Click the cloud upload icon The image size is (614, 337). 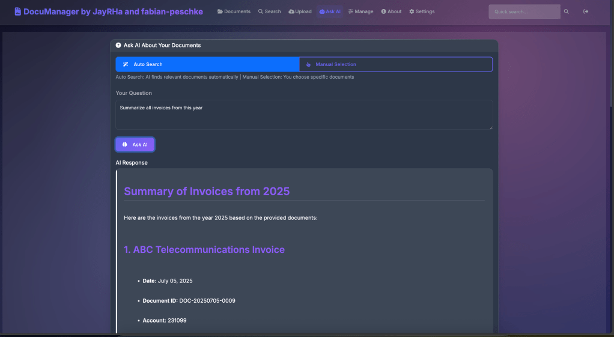[x=291, y=11]
